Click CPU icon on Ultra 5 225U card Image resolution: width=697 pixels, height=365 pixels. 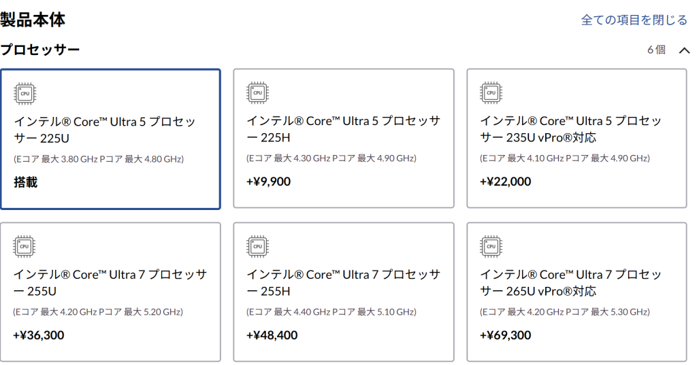pos(25,93)
